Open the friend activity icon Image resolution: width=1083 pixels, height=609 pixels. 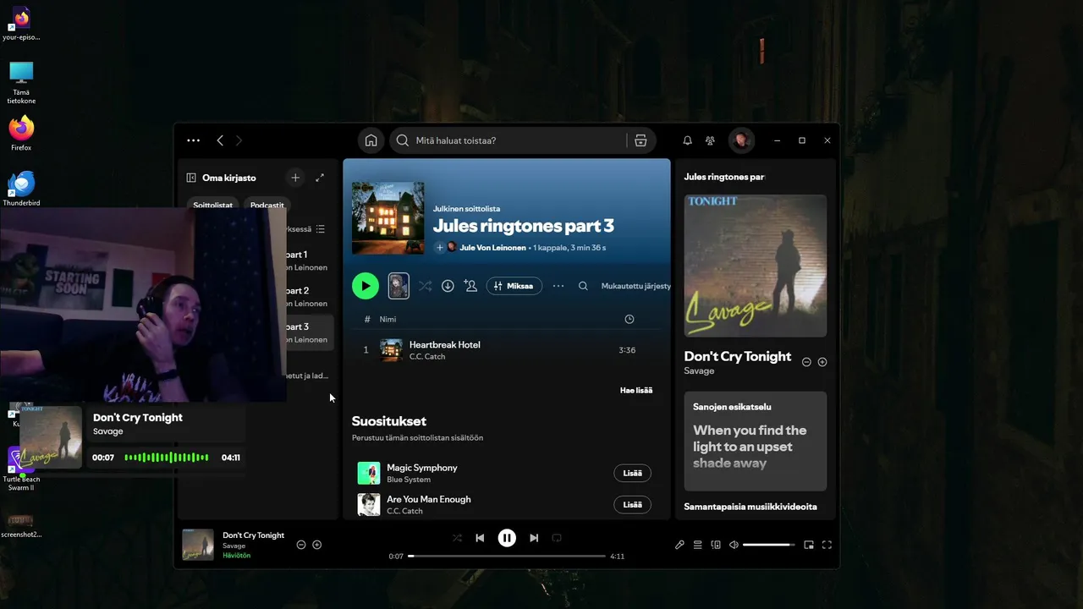[710, 140]
